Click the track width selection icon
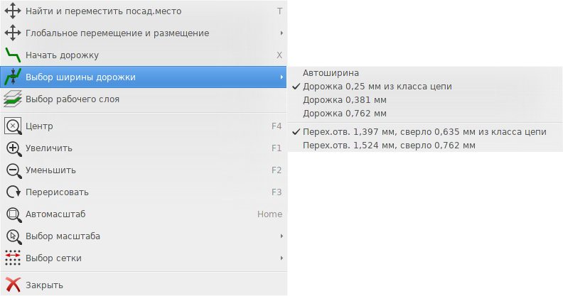Image resolution: width=563 pixels, height=296 pixels. 13,77
